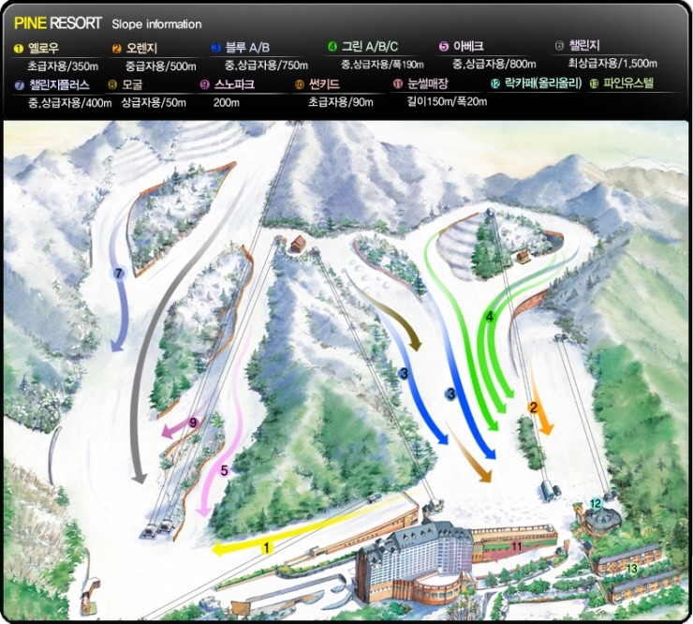Select the 11 marker on the sledding area
Image resolution: width=693 pixels, height=624 pixels.
coord(517,546)
